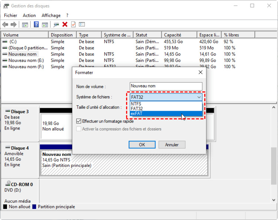Click the Properties checkmark page icon
Viewport: 278px width, 220px height.
(x=73, y=24)
